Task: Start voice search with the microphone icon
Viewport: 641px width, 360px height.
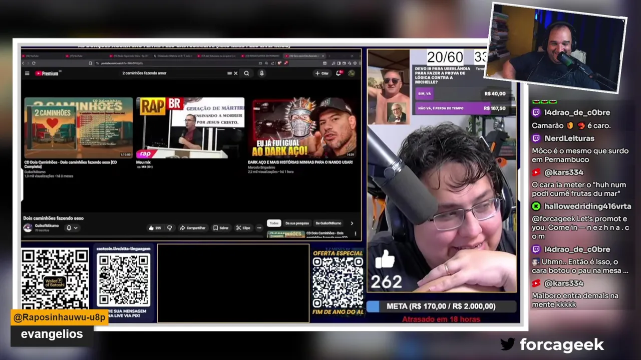Action: pos(261,73)
